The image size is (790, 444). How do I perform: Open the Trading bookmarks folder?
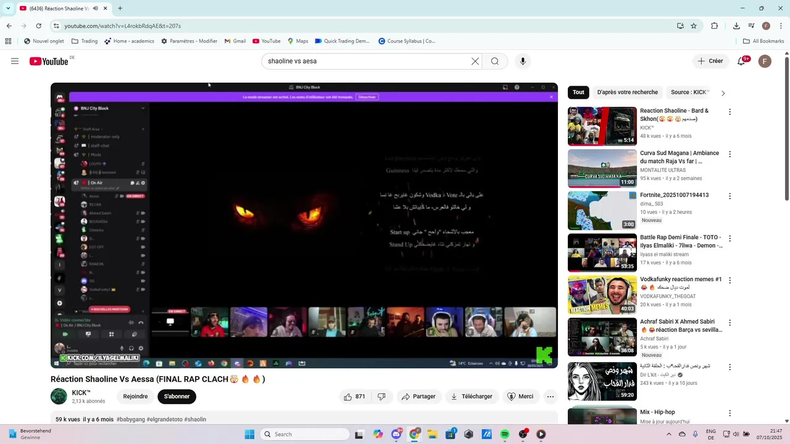(x=85, y=41)
